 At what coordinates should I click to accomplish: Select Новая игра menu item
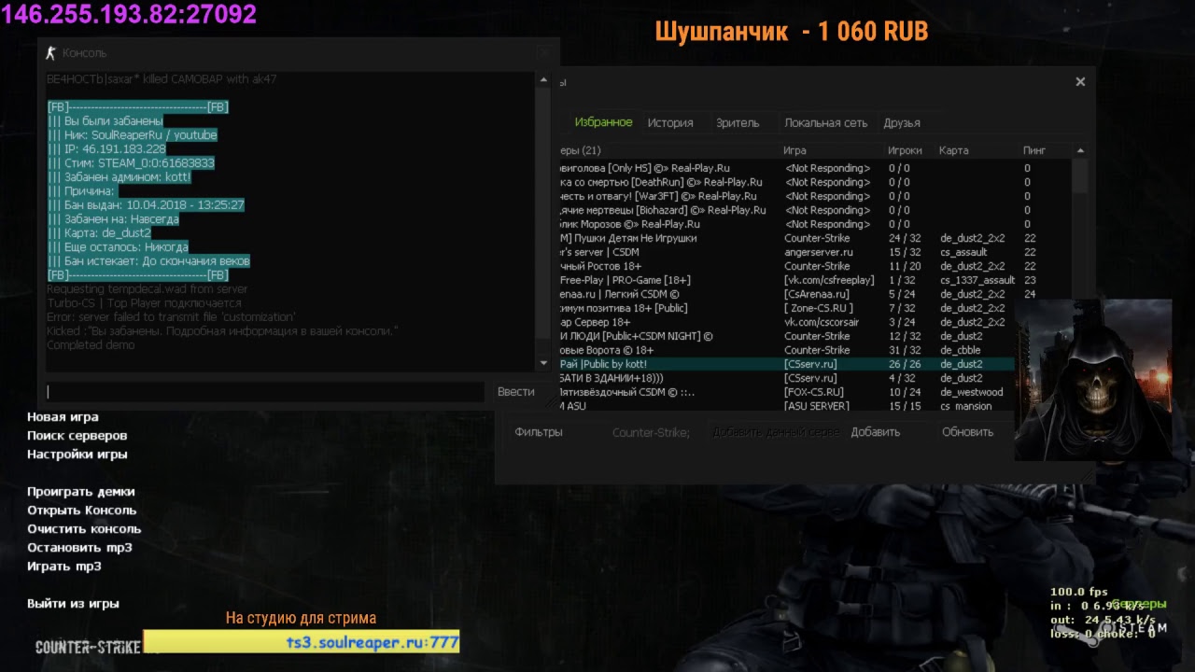pyautogui.click(x=63, y=417)
